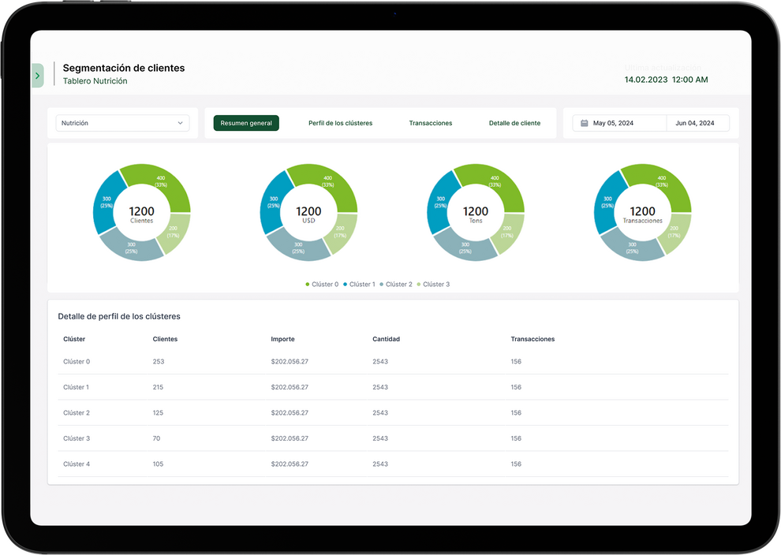Select the Clúster 4 table row
This screenshot has height=555, width=781.
77,464
